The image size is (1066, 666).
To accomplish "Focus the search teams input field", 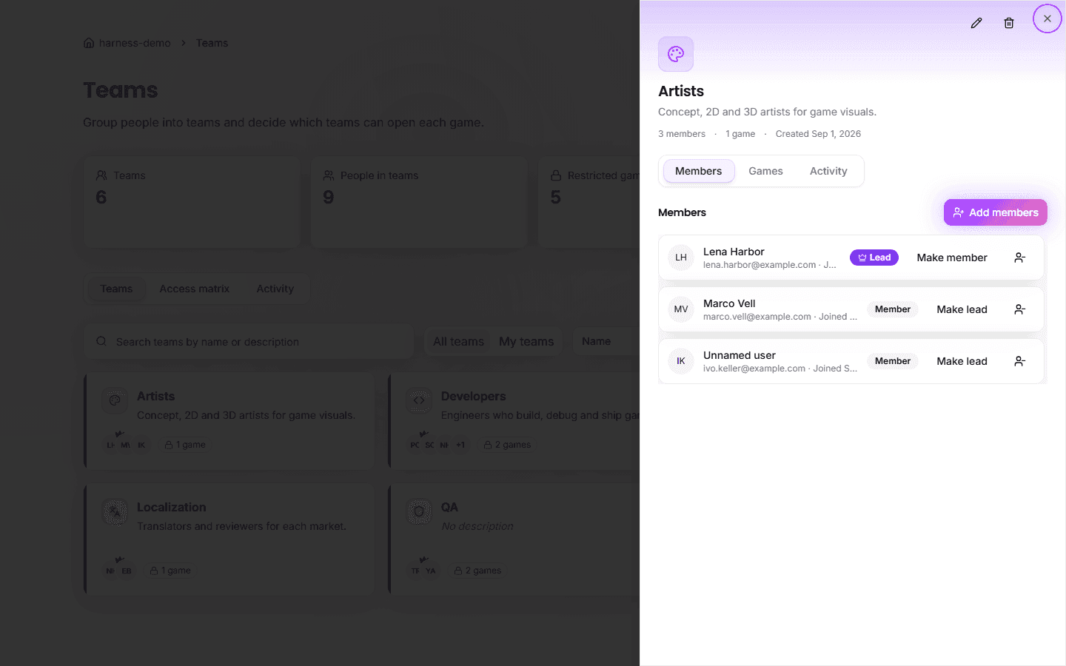I will click(x=249, y=342).
